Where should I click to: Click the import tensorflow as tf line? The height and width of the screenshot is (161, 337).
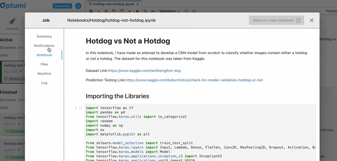pos(110,108)
